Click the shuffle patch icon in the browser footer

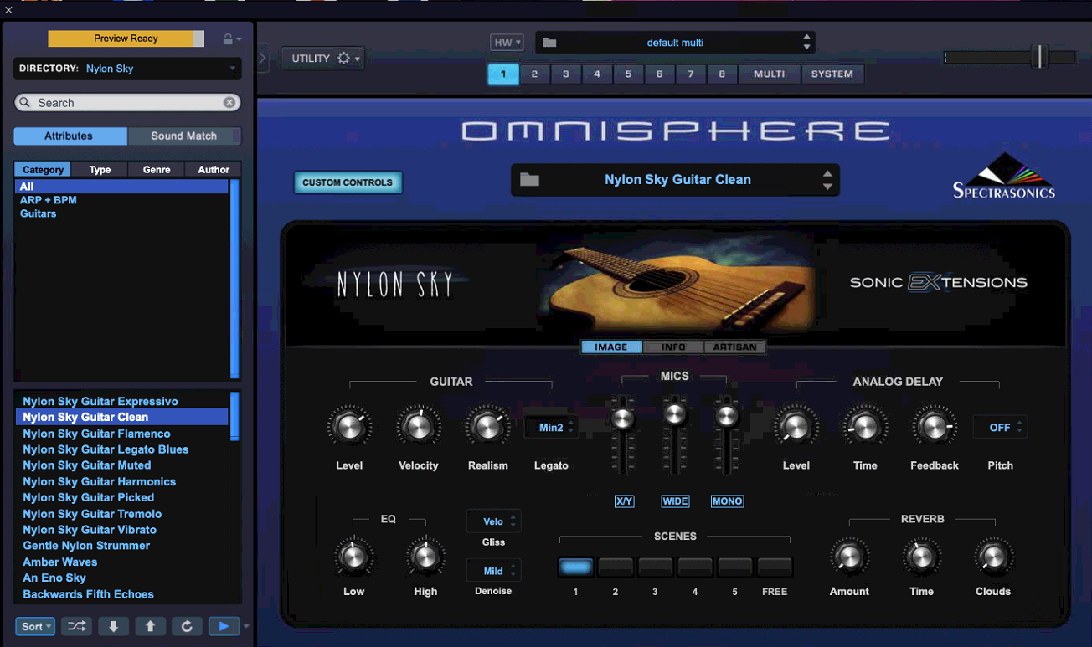(x=76, y=626)
